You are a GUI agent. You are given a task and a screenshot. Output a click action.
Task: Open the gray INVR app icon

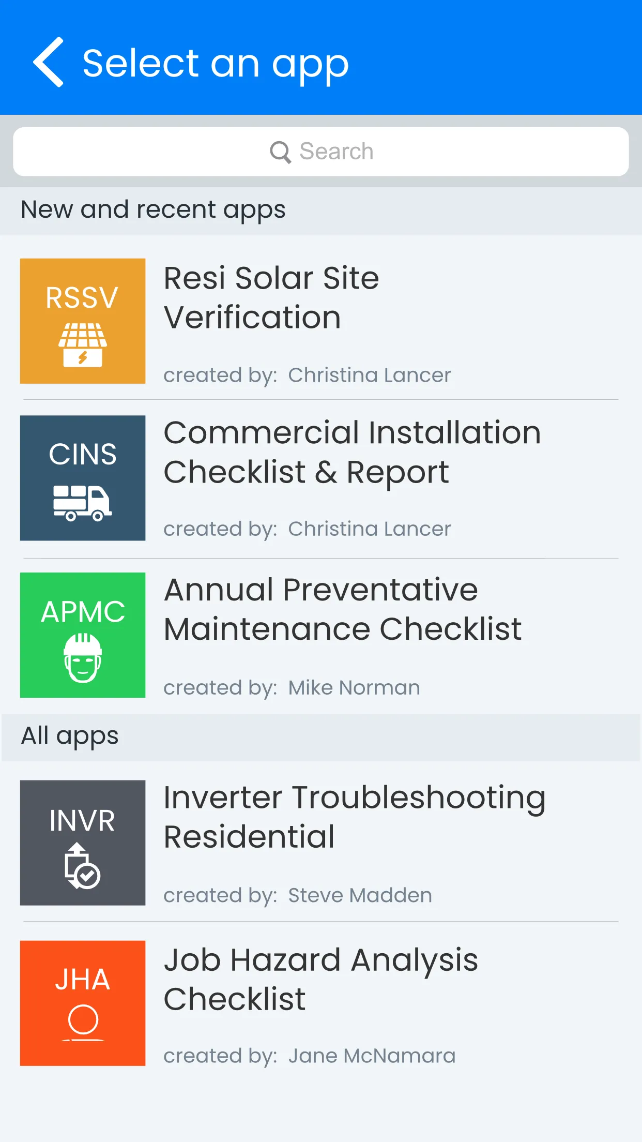point(83,843)
